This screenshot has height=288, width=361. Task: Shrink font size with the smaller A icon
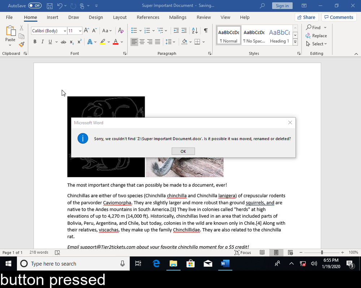94,30
